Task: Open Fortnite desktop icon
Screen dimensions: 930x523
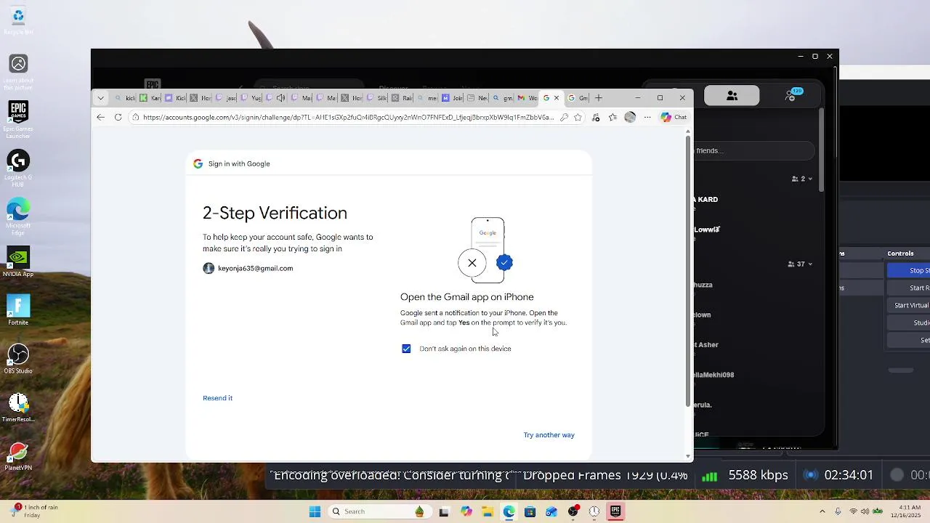Action: pyautogui.click(x=18, y=311)
